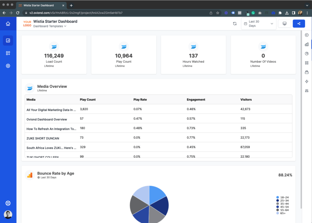Toggle 25-34 legend color swatch
The height and width of the screenshot is (223, 312).
pos(278,200)
